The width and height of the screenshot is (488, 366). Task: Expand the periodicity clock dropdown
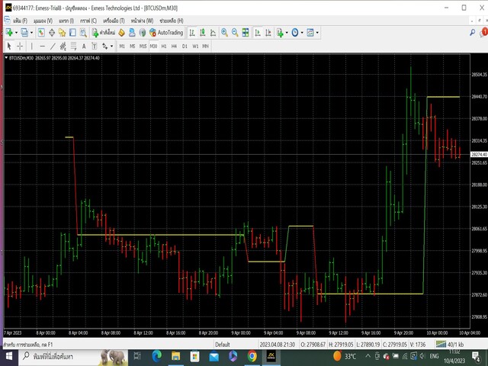point(303,33)
